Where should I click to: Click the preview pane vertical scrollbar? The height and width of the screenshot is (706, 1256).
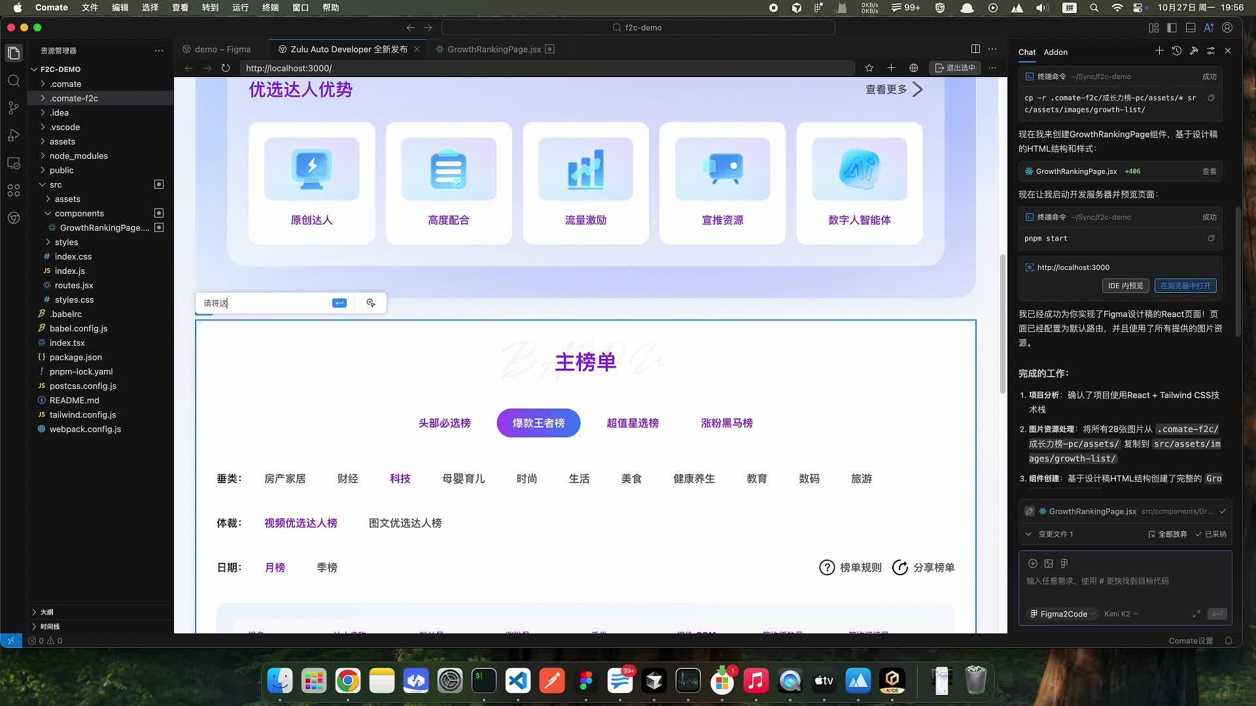pos(1003,324)
